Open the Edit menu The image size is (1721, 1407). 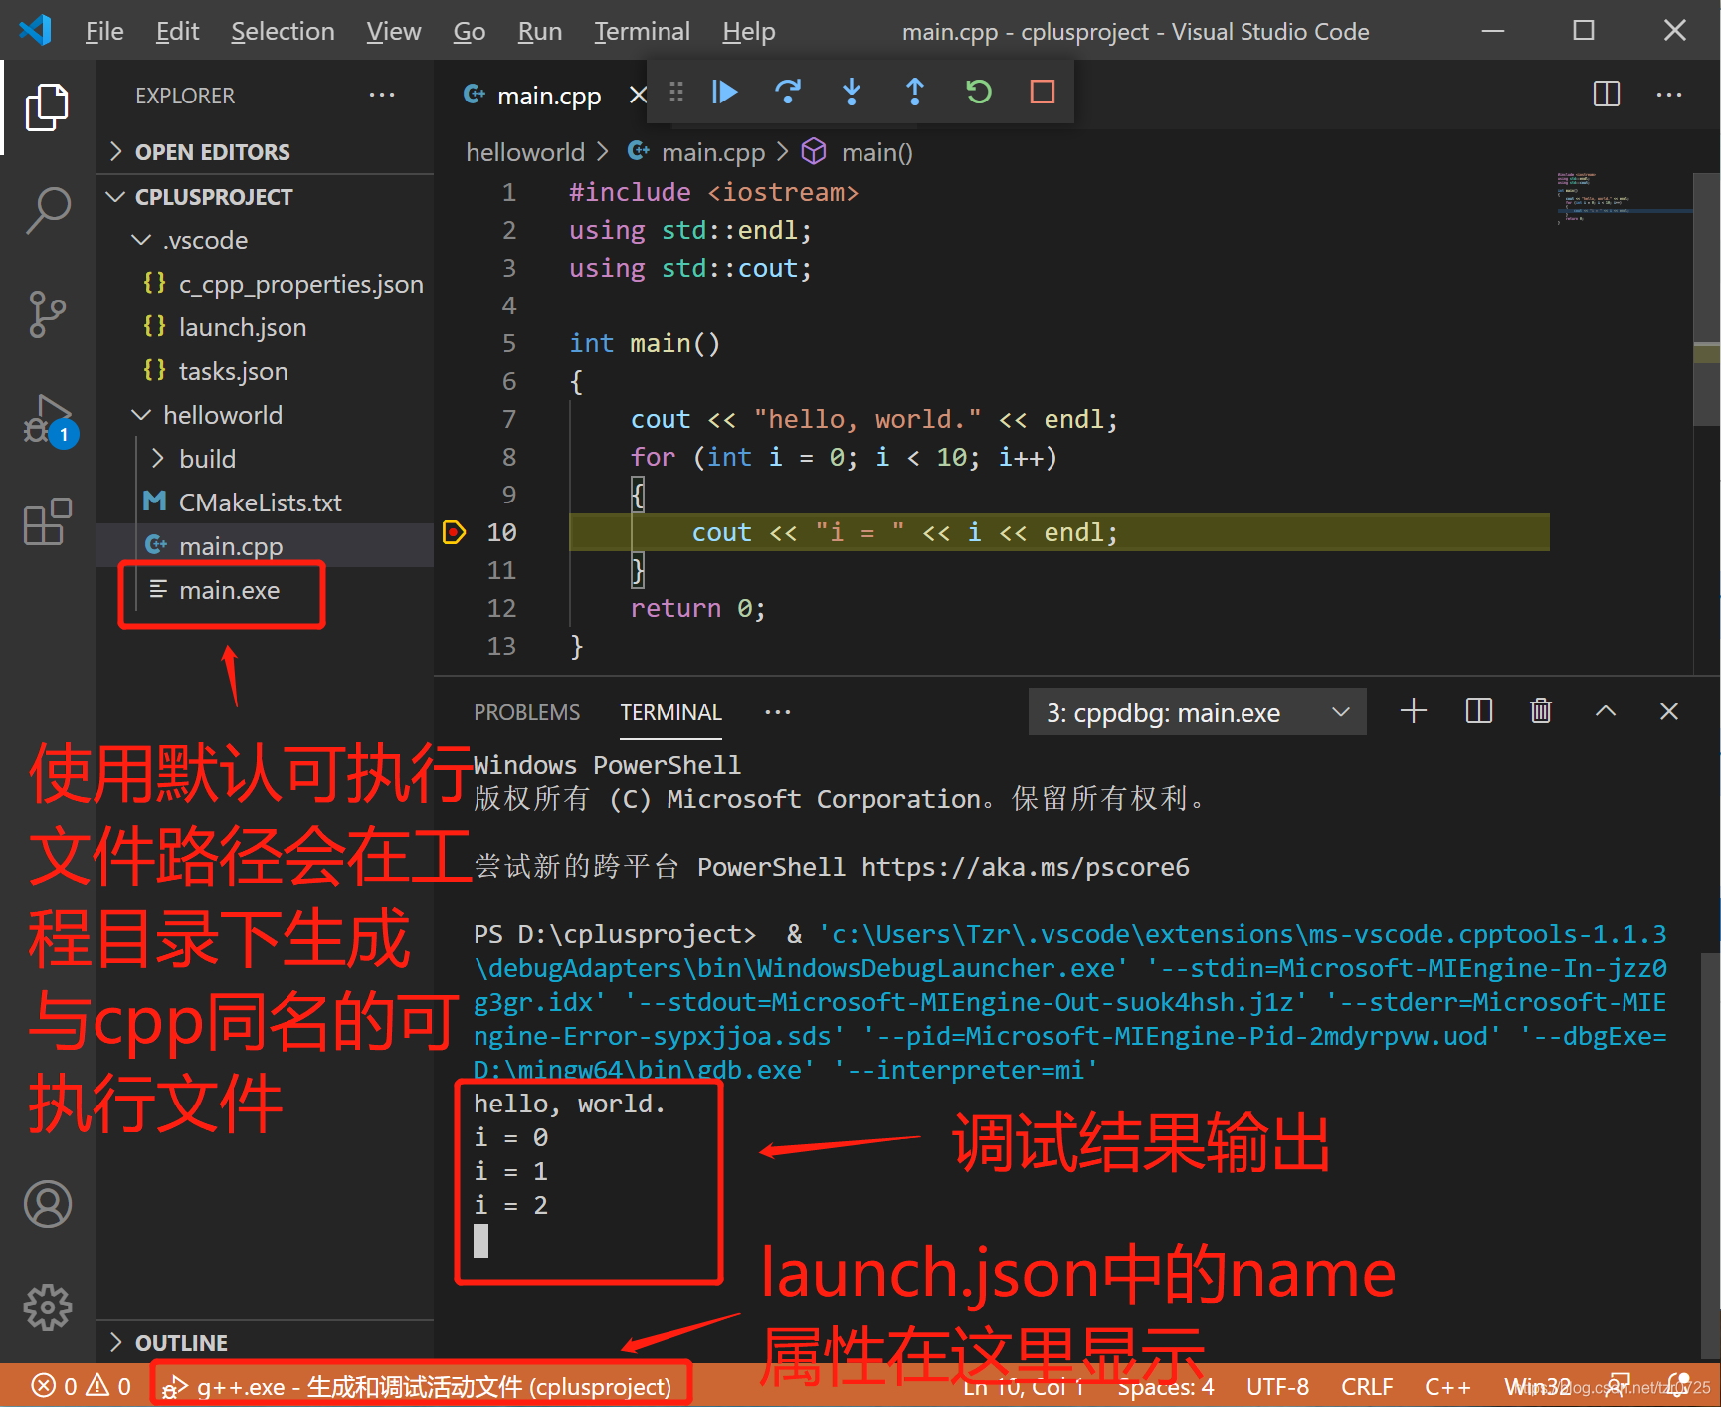pyautogui.click(x=177, y=32)
